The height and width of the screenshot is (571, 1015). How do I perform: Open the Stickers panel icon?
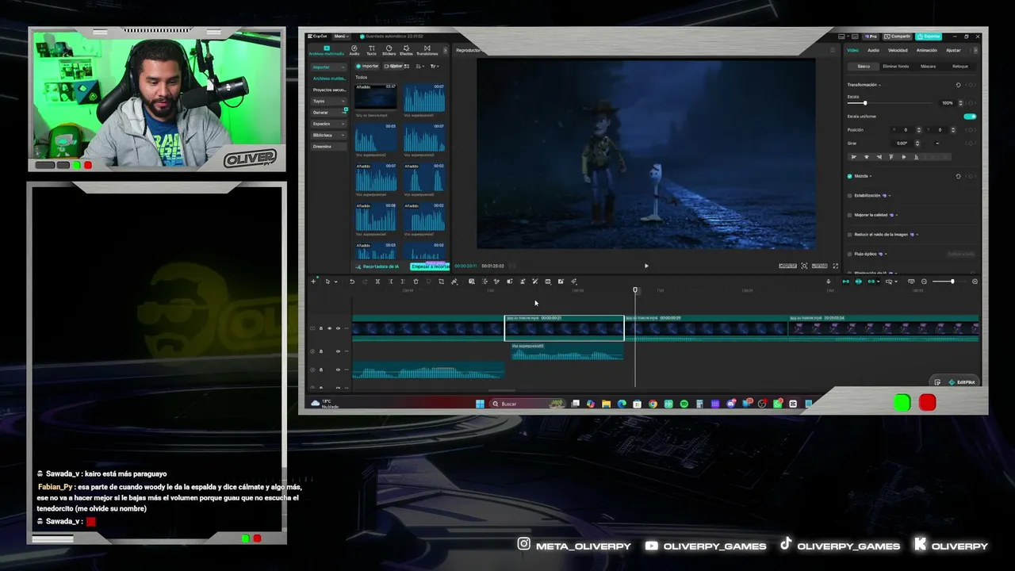click(x=389, y=50)
